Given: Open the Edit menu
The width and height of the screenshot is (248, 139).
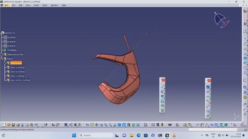Looking at the screenshot, I should point(21,5).
